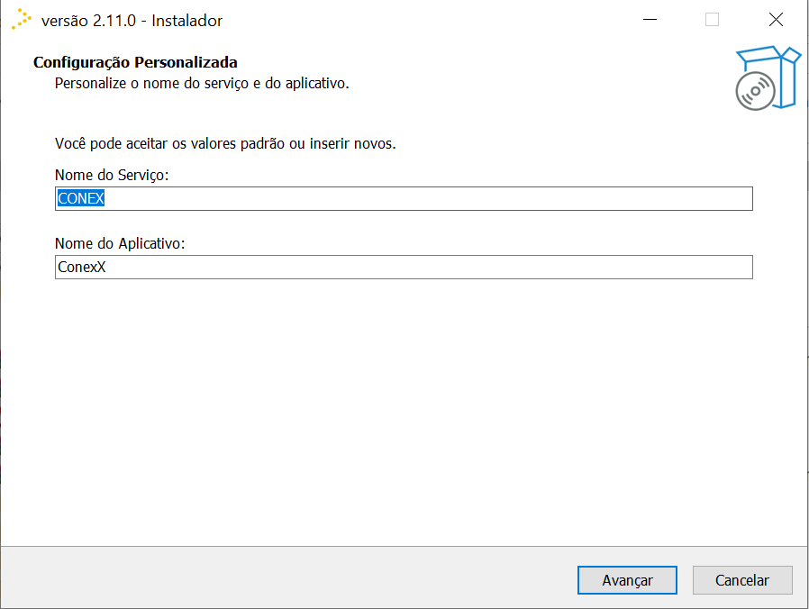Click the 'Personalize o nome do serviço' subtitle

coord(201,84)
